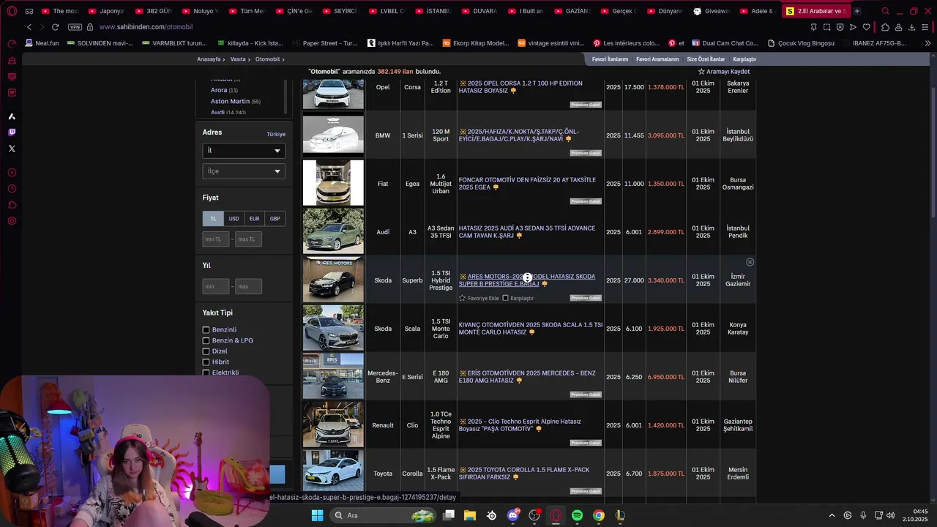Show more bookmarks with double chevron
This screenshot has height=527, width=937.
point(927,43)
